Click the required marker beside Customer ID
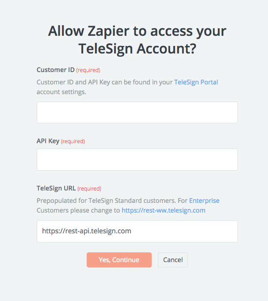Image resolution: width=268 pixels, height=301 pixels. 88,70
